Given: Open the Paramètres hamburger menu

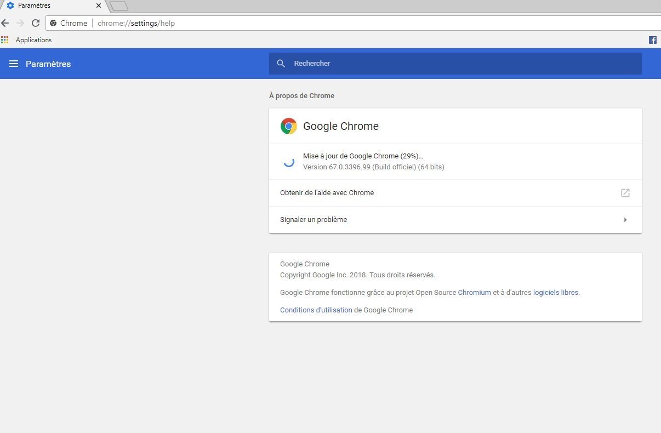Looking at the screenshot, I should click(x=14, y=64).
